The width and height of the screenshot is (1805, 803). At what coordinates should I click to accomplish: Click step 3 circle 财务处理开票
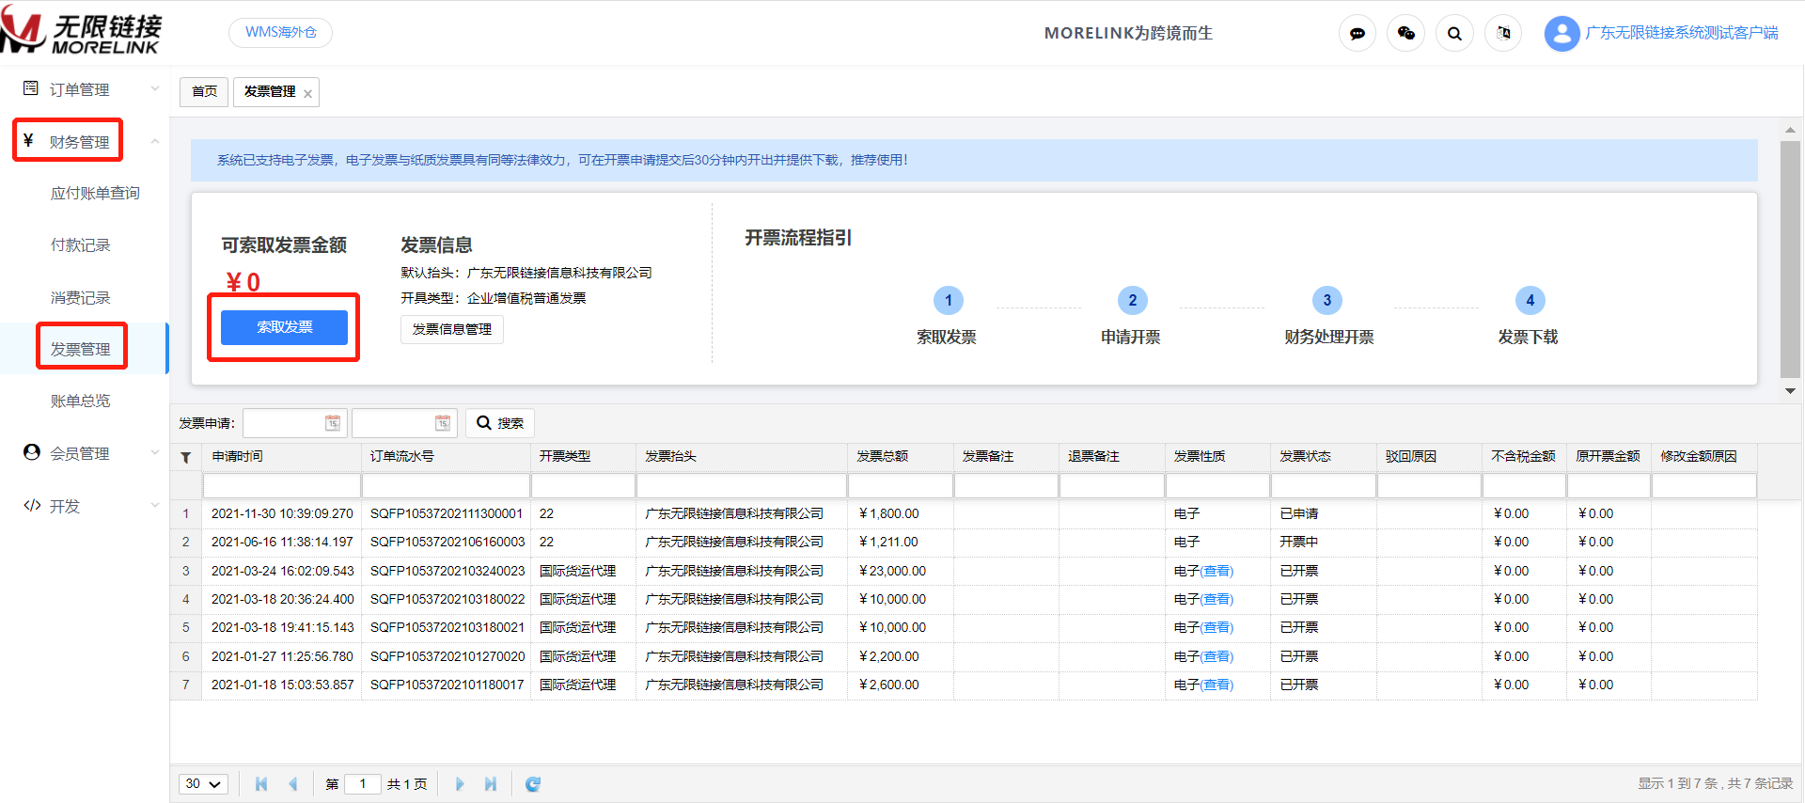1327,300
